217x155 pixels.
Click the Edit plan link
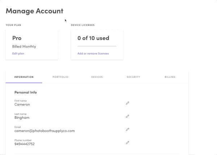pos(18,54)
